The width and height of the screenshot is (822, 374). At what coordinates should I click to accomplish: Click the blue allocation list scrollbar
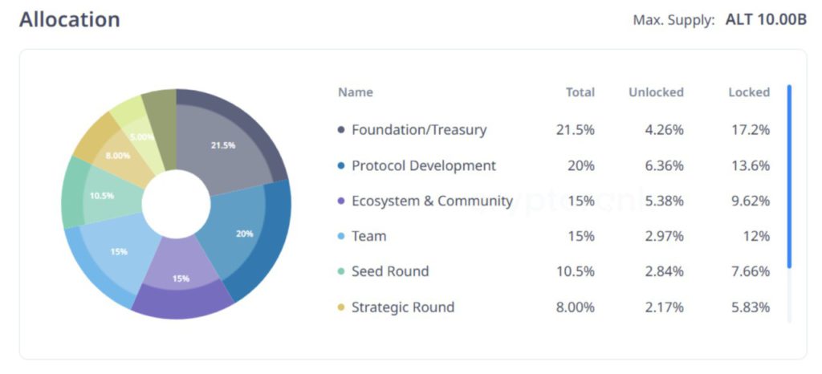click(x=789, y=177)
